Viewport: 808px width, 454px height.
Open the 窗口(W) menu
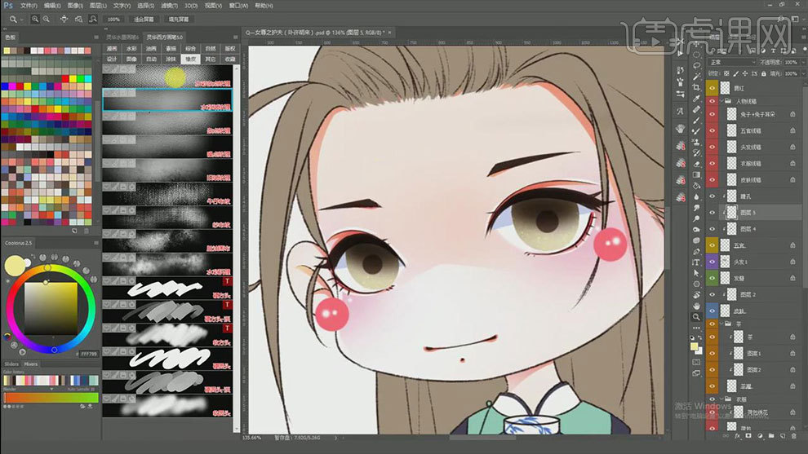(238, 6)
